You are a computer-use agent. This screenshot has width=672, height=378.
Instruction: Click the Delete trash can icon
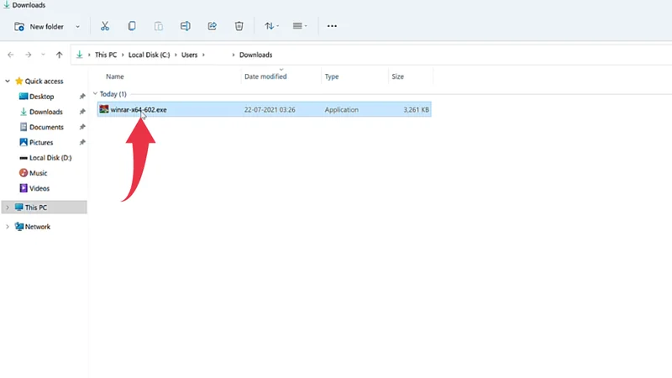pyautogui.click(x=239, y=26)
